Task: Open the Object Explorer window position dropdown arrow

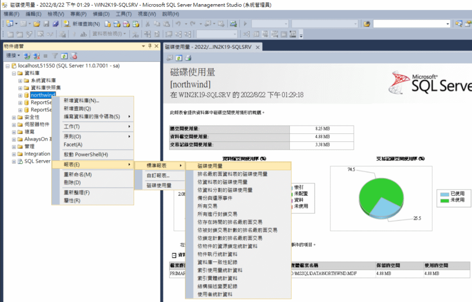Action: point(143,46)
